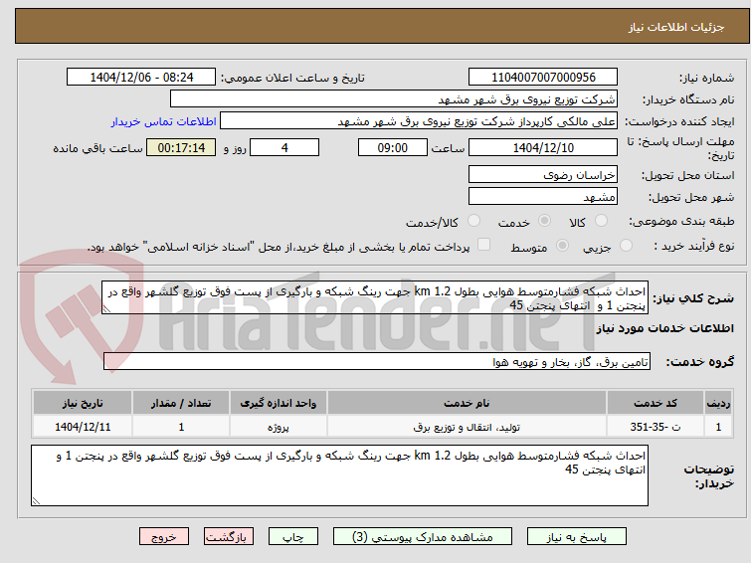Click the تاریخ و ساعت اعلان عمومی field
The image size is (751, 563).
(x=141, y=78)
